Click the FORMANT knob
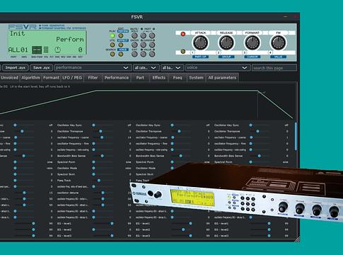 point(252,43)
